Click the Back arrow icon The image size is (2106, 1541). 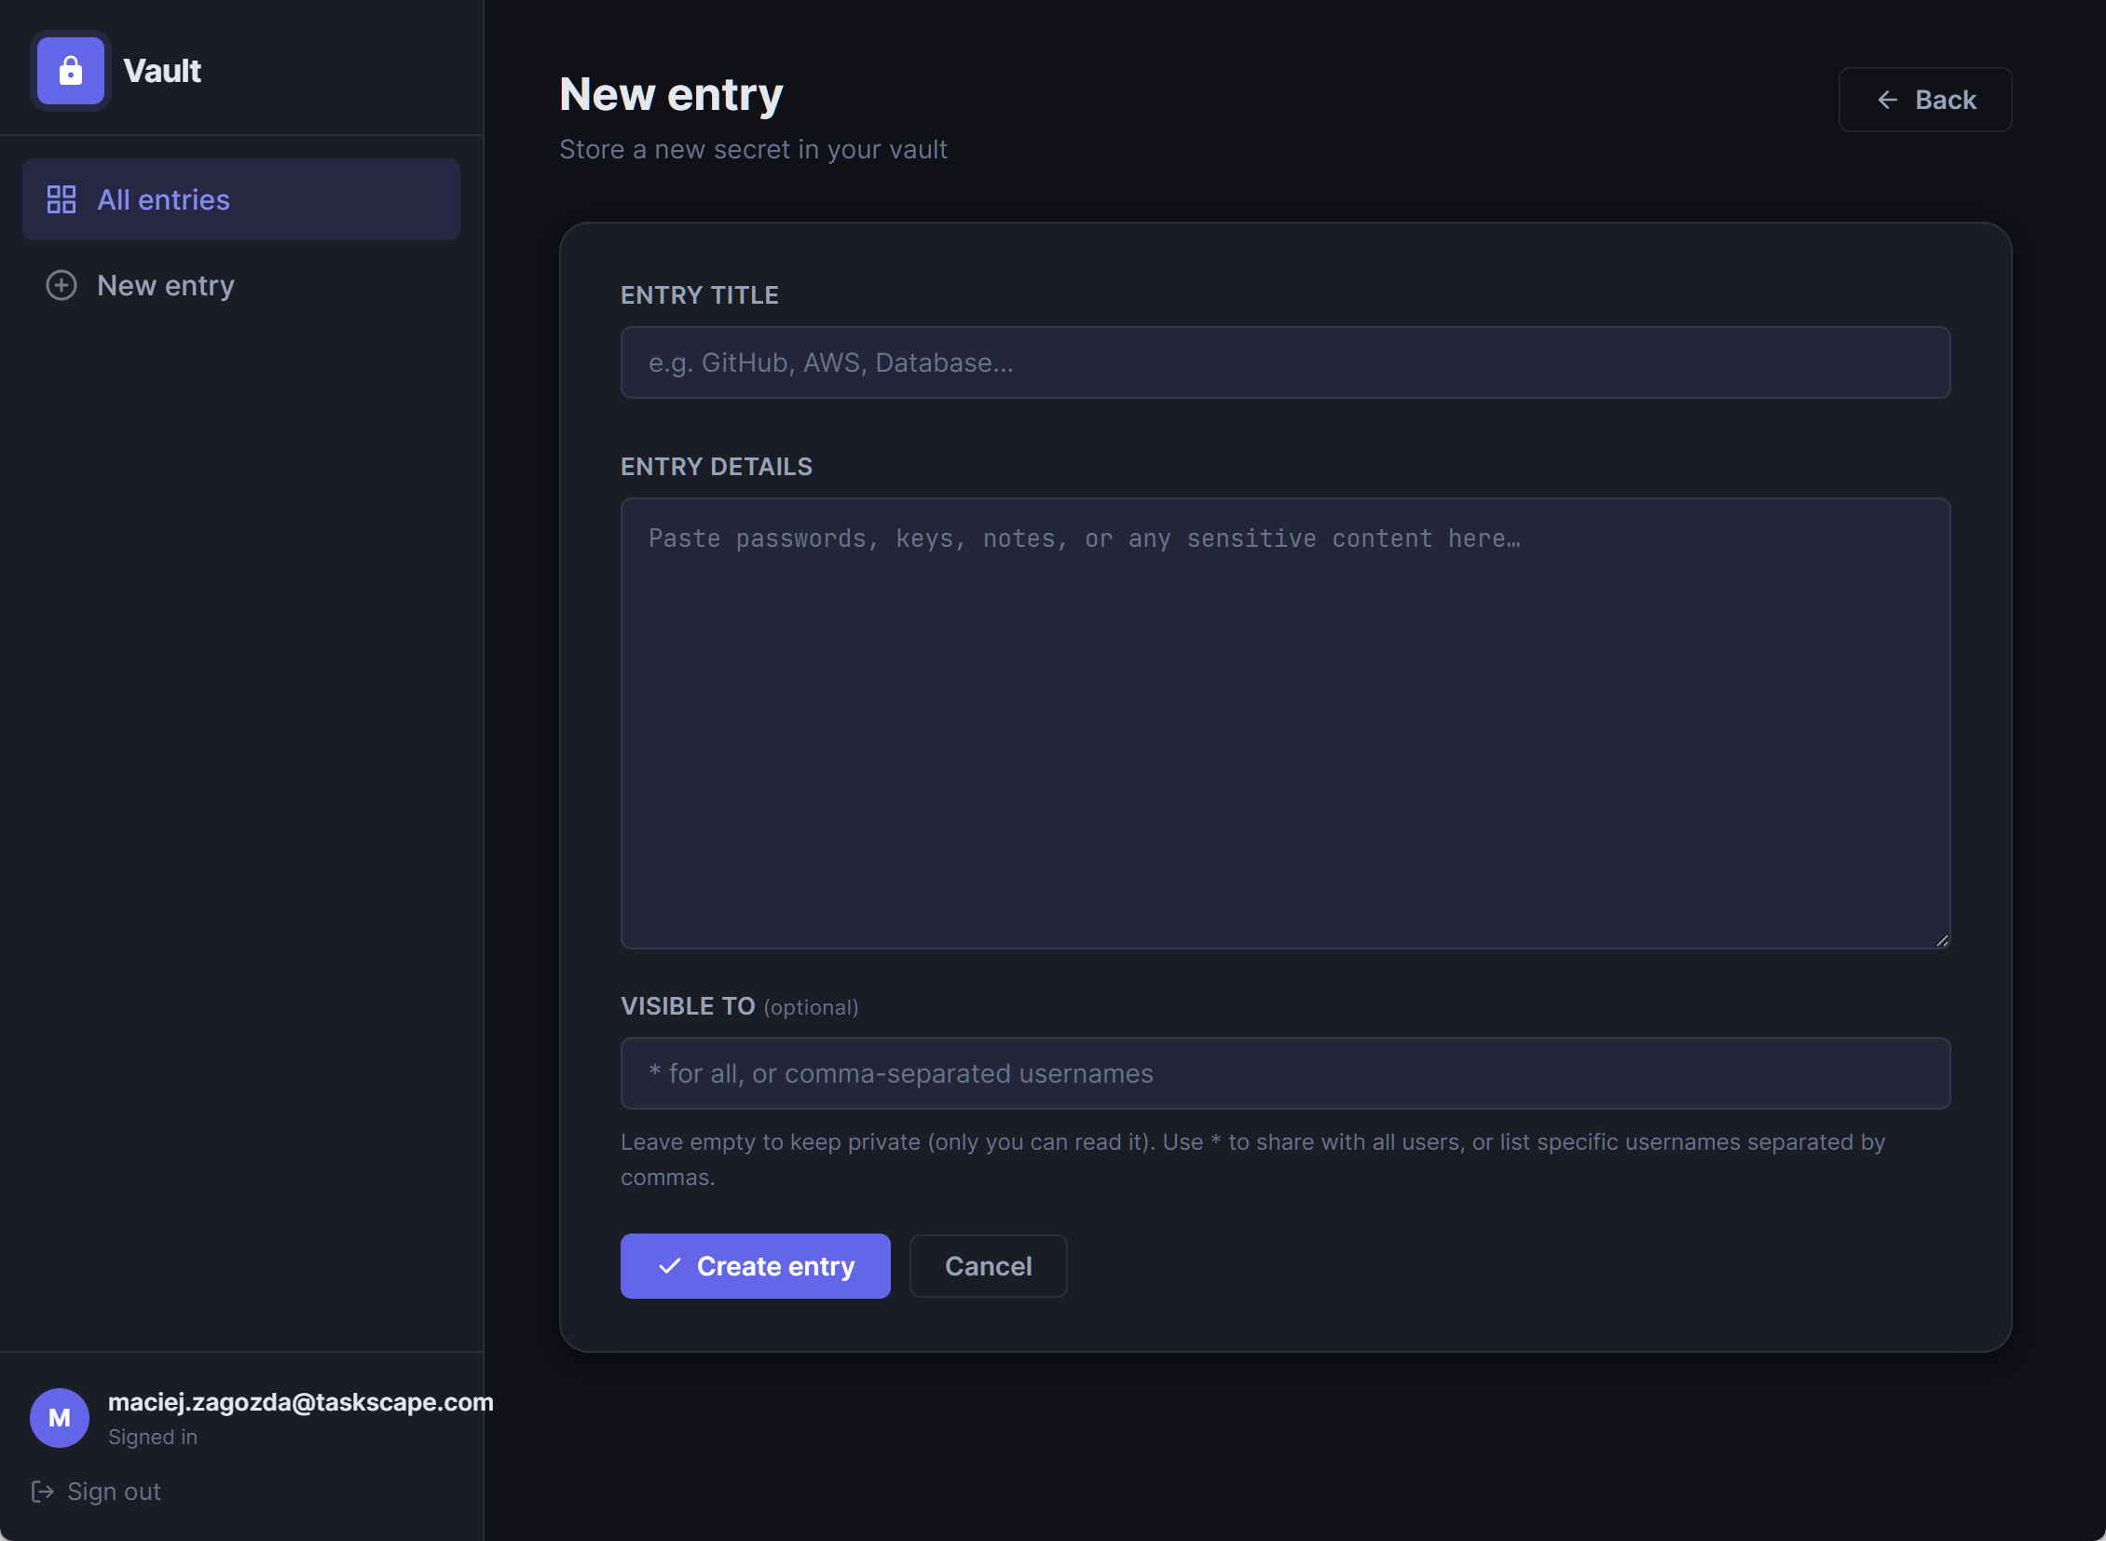coord(1887,100)
